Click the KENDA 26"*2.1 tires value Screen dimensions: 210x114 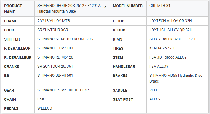point(162,48)
